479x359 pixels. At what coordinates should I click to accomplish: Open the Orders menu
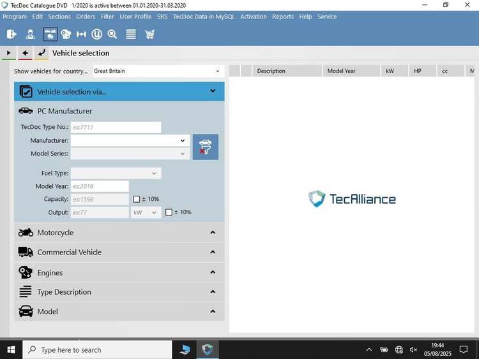click(86, 17)
